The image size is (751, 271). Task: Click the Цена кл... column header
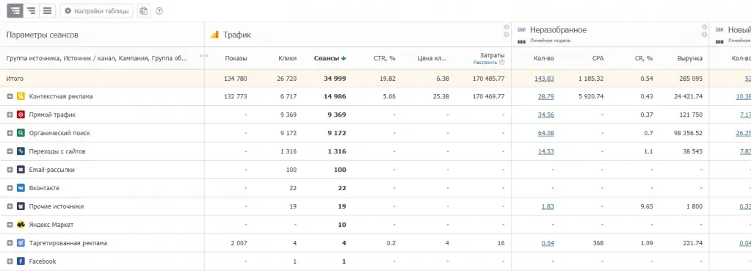tap(432, 59)
